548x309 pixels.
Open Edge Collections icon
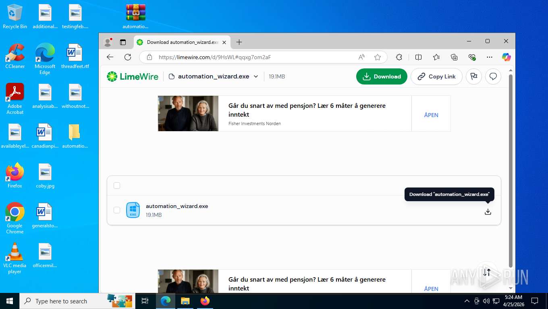[x=454, y=57]
